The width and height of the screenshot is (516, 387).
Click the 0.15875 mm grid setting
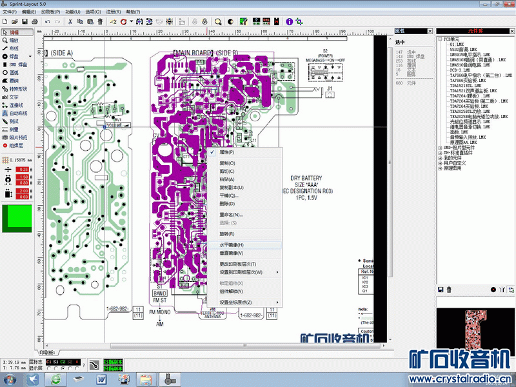(x=17, y=160)
